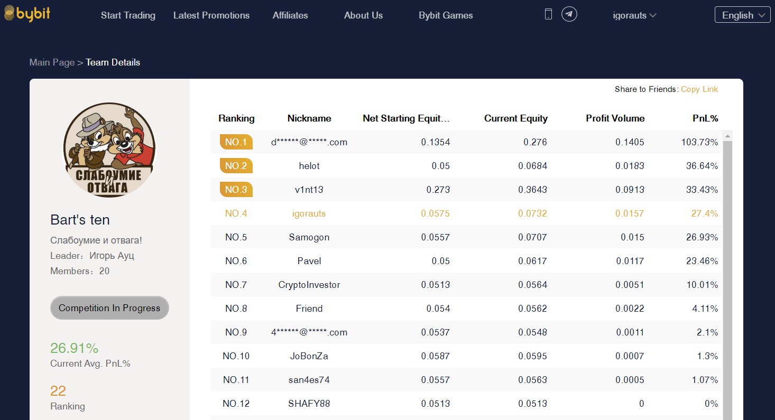The height and width of the screenshot is (420, 775).
Task: Click the NO.2 gold ranking badge
Action: 236,166
